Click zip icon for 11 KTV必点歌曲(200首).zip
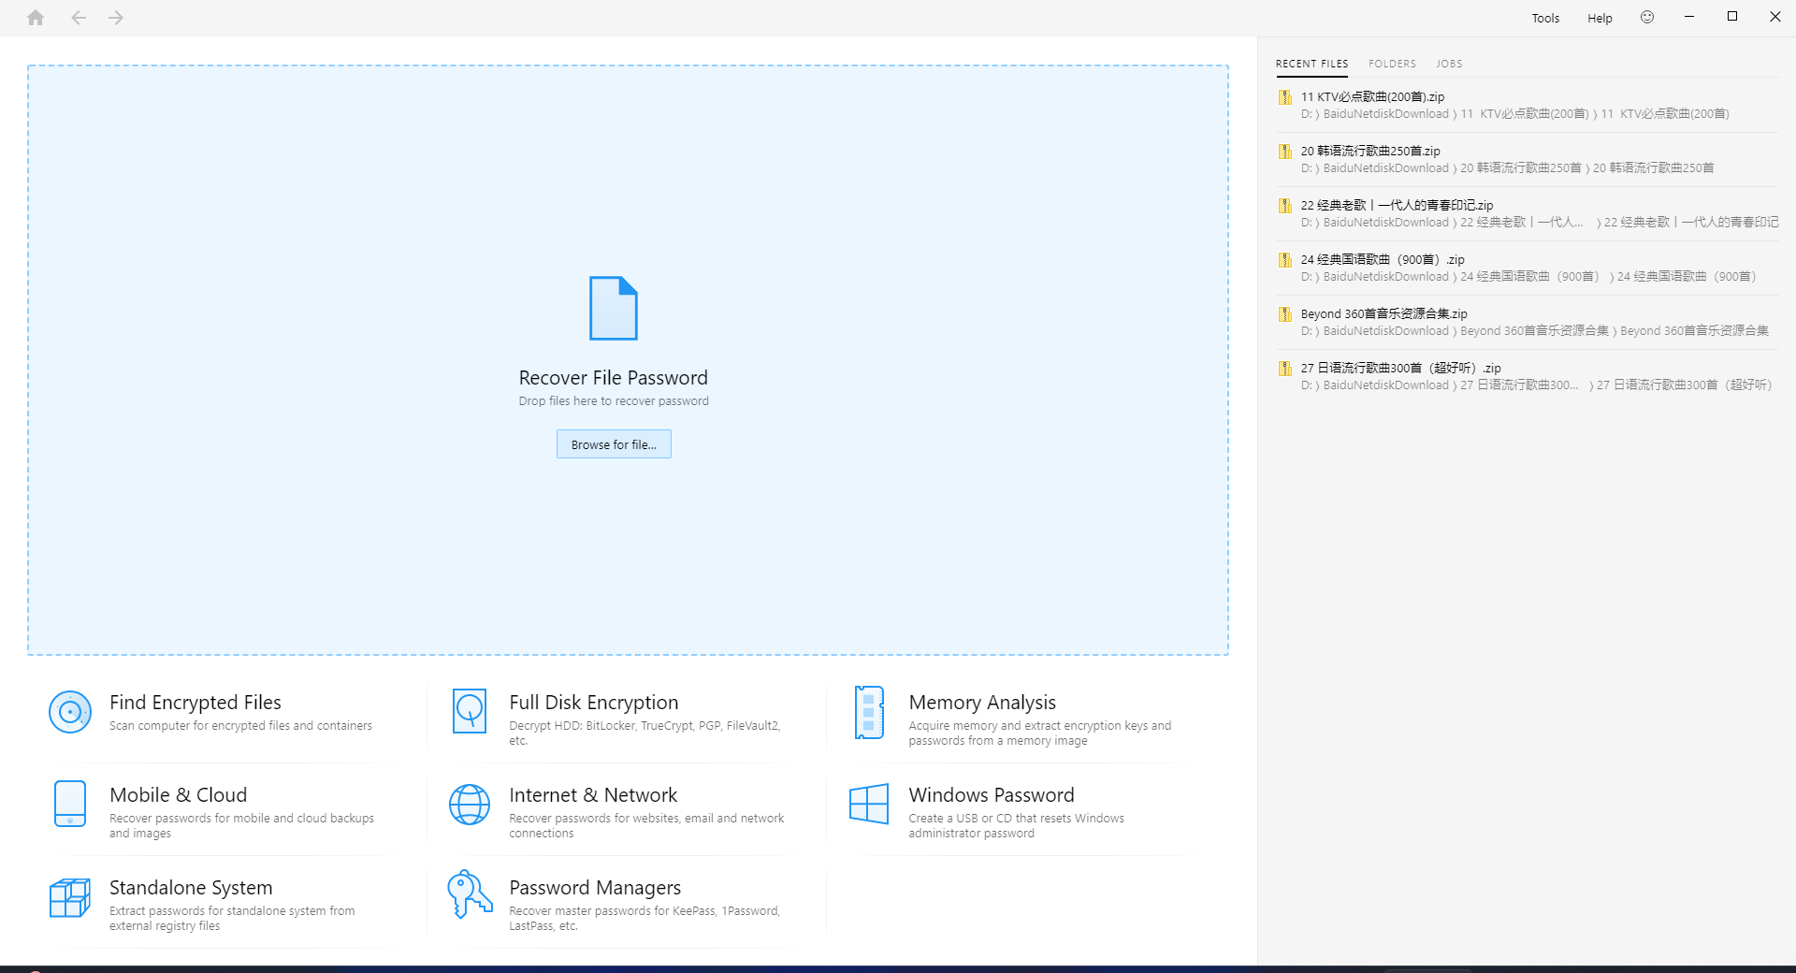 point(1285,97)
